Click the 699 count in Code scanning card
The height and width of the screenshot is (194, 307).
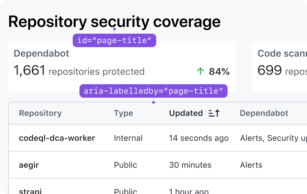click(270, 70)
